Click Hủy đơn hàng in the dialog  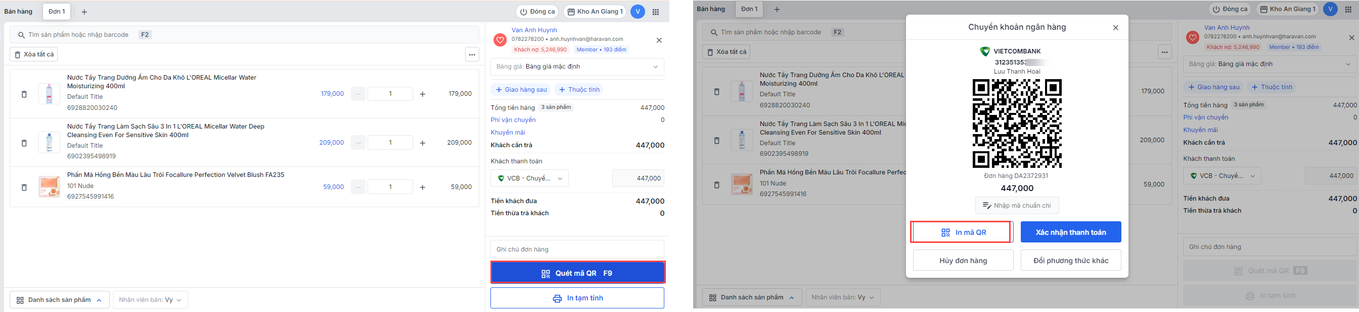pos(963,261)
